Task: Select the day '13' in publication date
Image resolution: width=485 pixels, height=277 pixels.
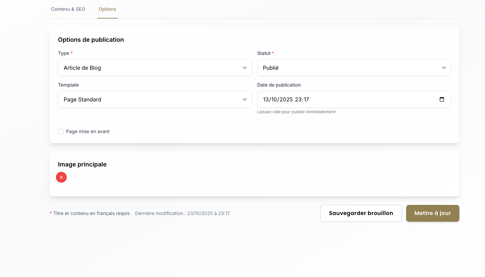Action: (x=266, y=99)
